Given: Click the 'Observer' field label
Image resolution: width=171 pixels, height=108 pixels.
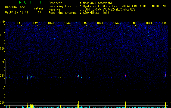Looking at the screenshot, I should click(x=55, y=3).
